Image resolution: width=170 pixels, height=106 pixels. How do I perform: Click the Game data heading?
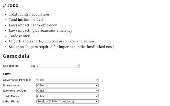click(16, 56)
